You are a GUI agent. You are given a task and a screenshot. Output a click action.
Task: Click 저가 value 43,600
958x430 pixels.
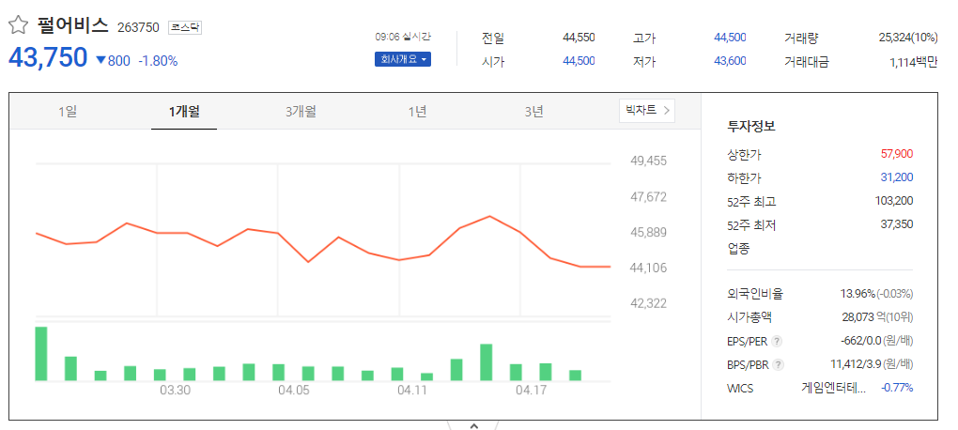point(730,61)
